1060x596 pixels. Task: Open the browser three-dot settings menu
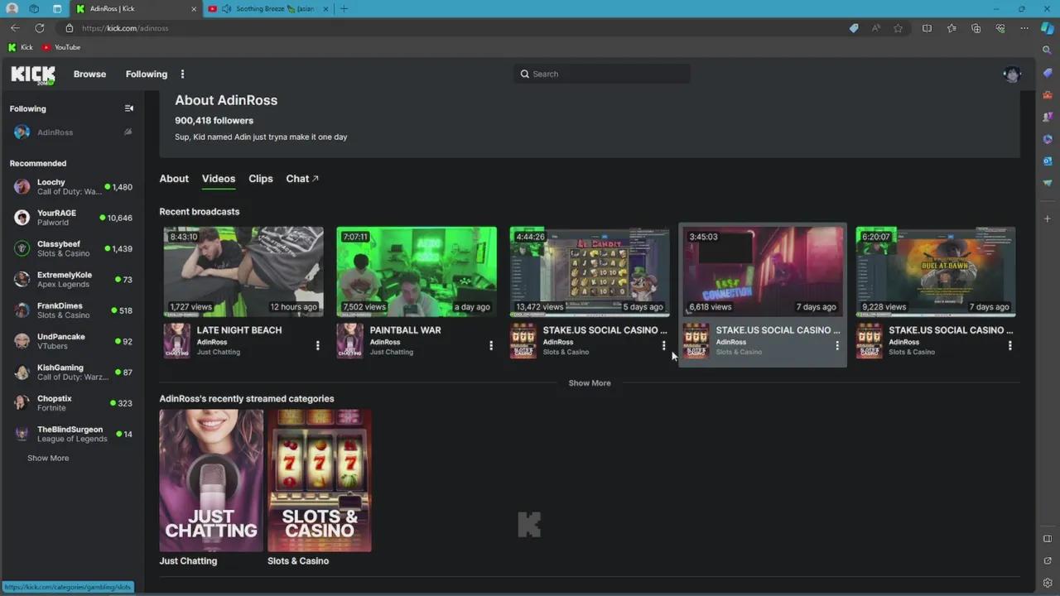(x=1024, y=27)
